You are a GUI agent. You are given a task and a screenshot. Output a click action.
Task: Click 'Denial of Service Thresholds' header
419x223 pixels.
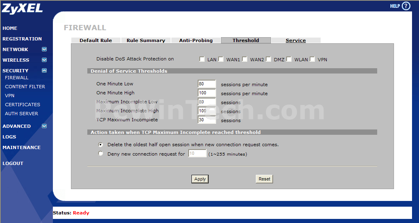tap(129, 71)
